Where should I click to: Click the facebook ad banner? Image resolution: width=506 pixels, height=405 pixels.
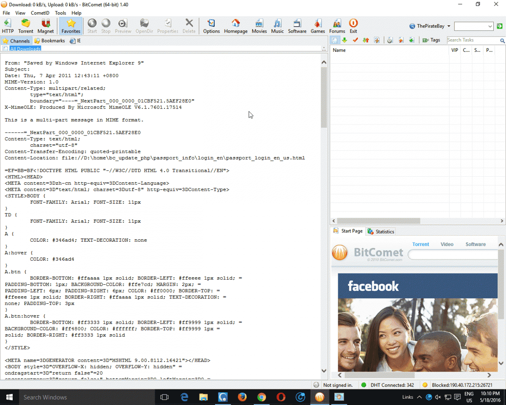point(417,322)
